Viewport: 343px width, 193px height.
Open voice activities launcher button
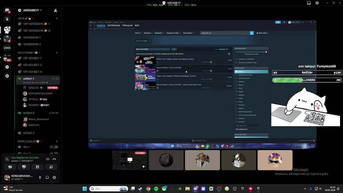pyautogui.click(x=38, y=167)
